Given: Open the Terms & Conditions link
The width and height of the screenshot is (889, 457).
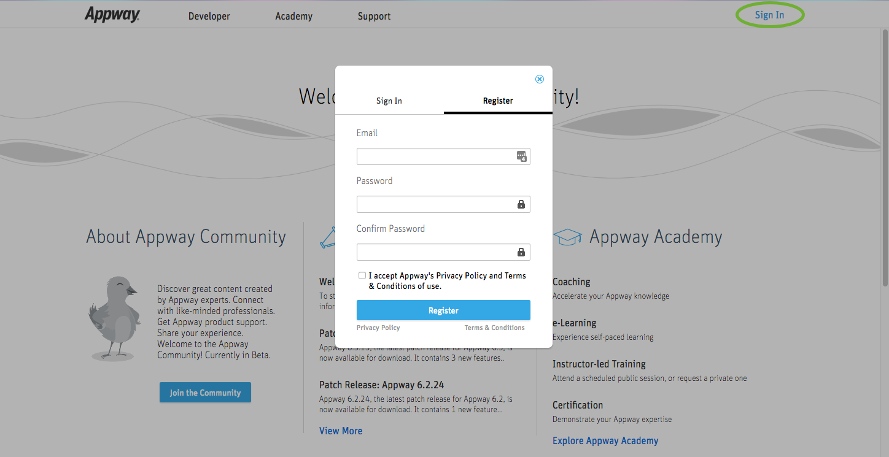Looking at the screenshot, I should click(495, 328).
